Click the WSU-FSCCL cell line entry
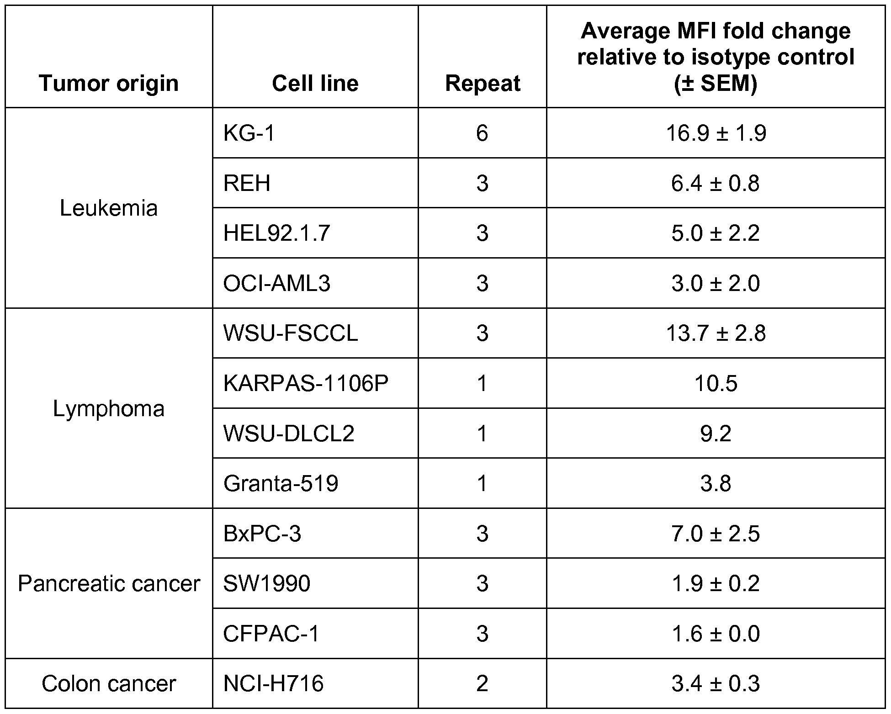891x714 pixels. click(291, 333)
